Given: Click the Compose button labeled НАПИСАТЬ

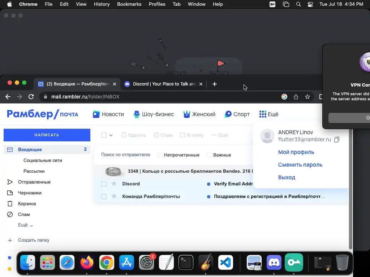Looking at the screenshot, I should point(47,135).
